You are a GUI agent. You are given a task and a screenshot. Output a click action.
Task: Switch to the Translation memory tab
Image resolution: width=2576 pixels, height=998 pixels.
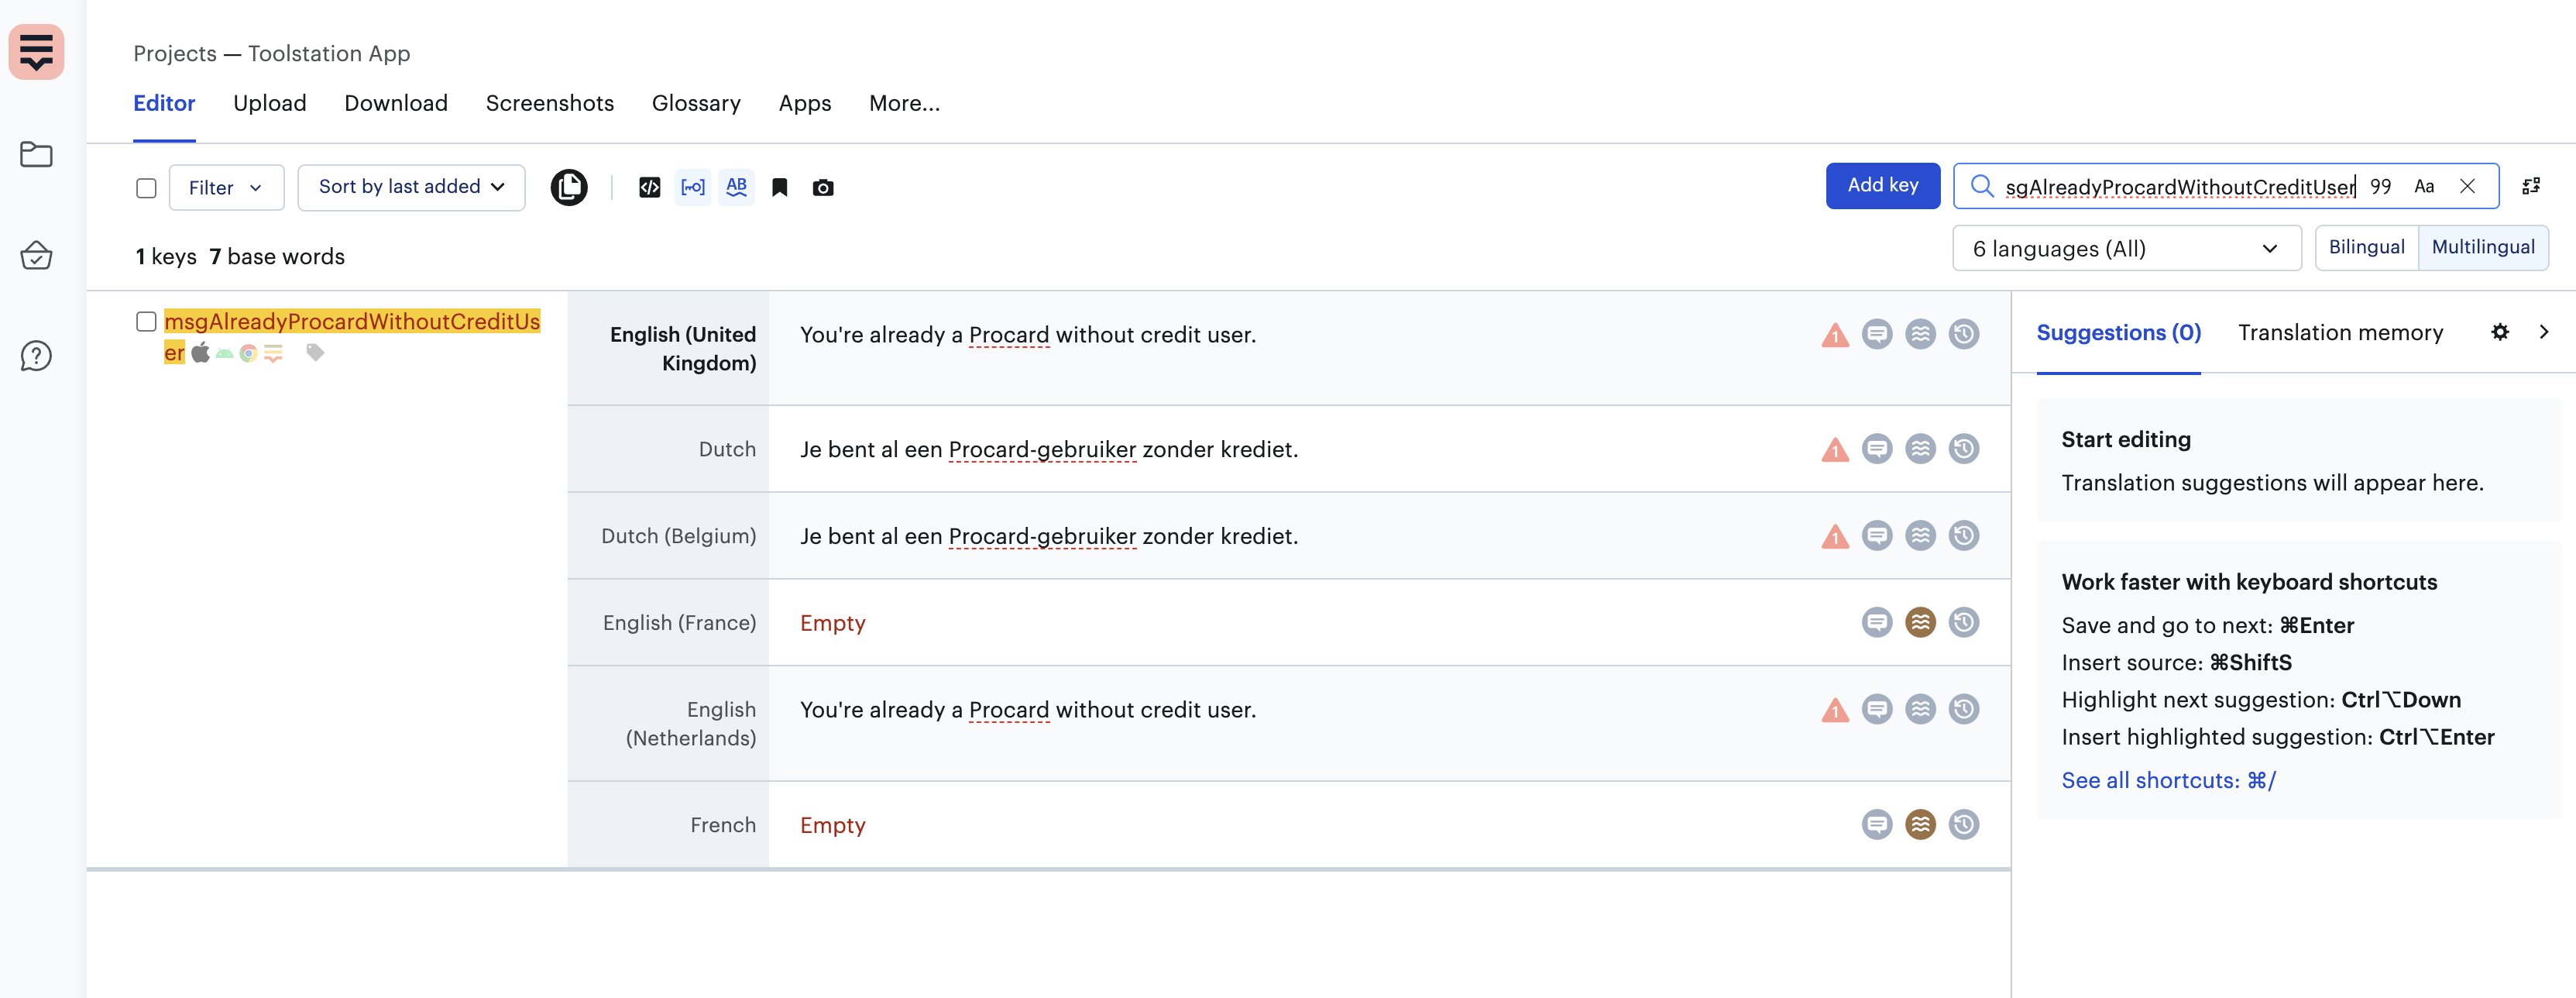click(x=2339, y=332)
